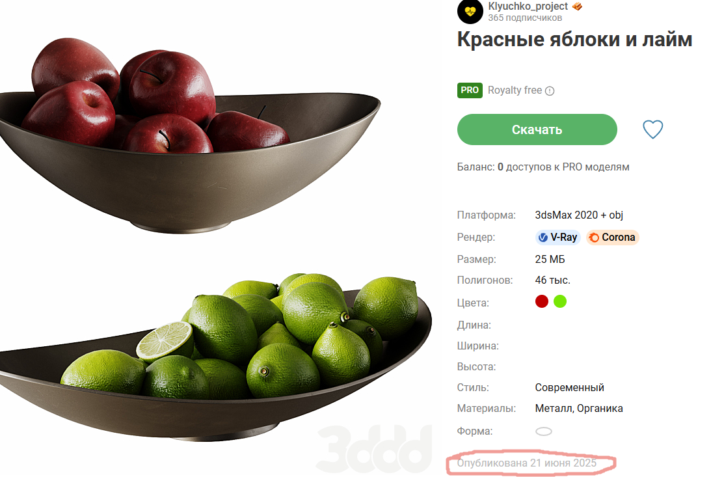Select the V-Ray render tag
Viewport: 711px width, 477px height.
(x=557, y=237)
